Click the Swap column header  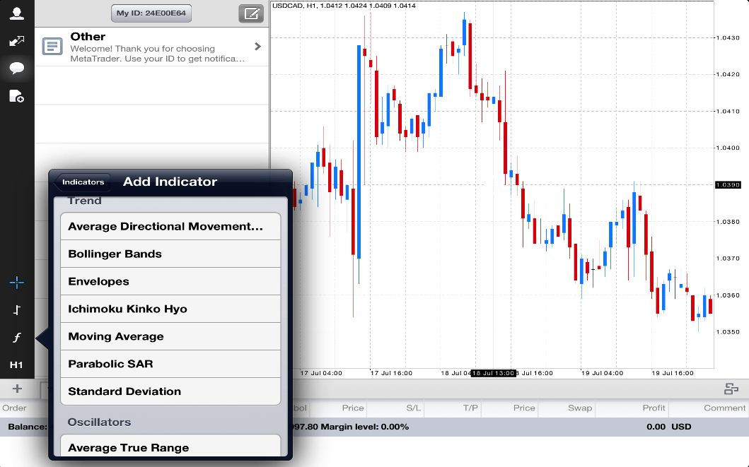point(580,408)
